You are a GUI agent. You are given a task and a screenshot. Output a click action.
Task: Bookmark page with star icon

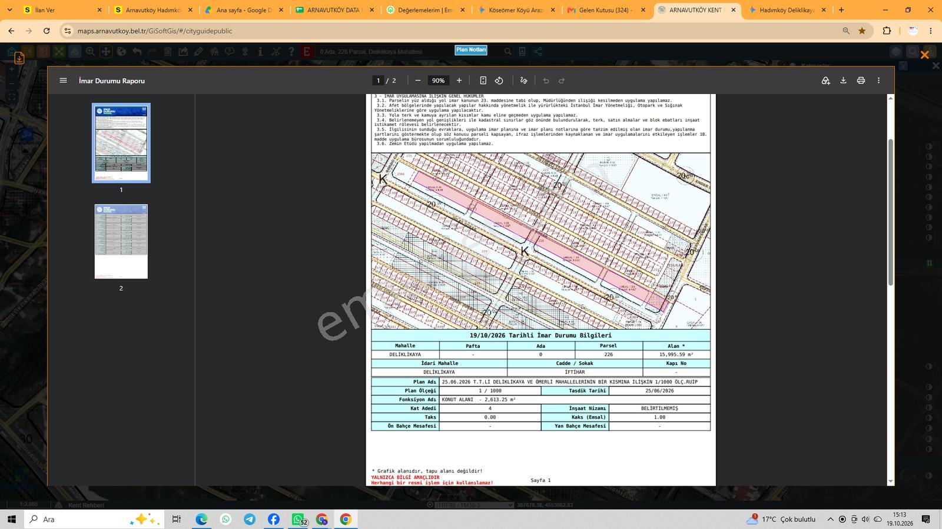coord(862,31)
